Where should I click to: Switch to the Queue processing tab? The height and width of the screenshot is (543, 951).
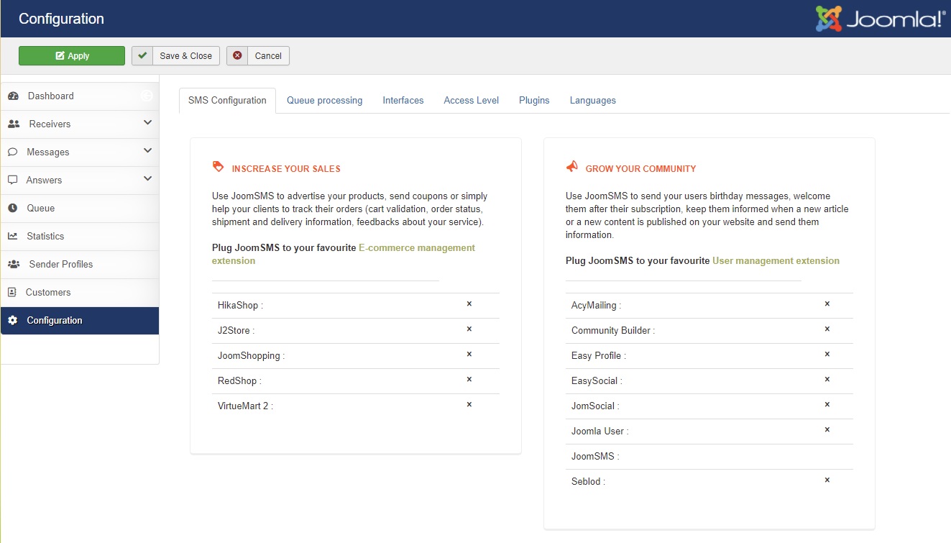point(325,101)
